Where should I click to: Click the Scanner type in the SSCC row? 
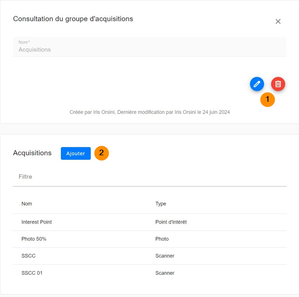[165, 256]
